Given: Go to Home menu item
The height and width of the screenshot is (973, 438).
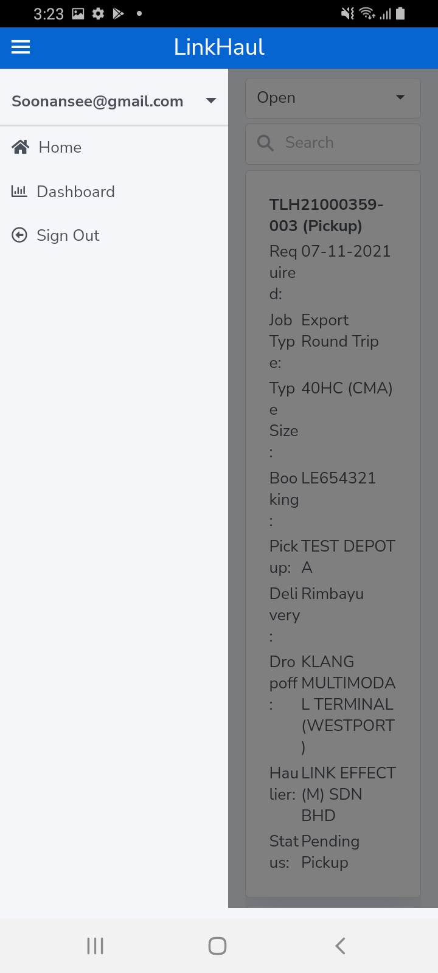Looking at the screenshot, I should point(60,147).
